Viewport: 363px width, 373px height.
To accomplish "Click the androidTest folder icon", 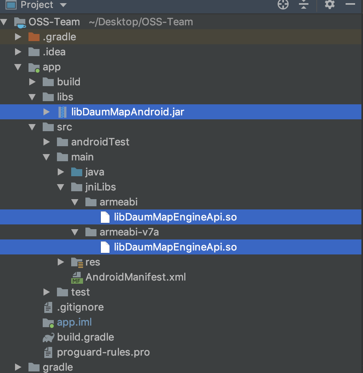I will (x=62, y=142).
